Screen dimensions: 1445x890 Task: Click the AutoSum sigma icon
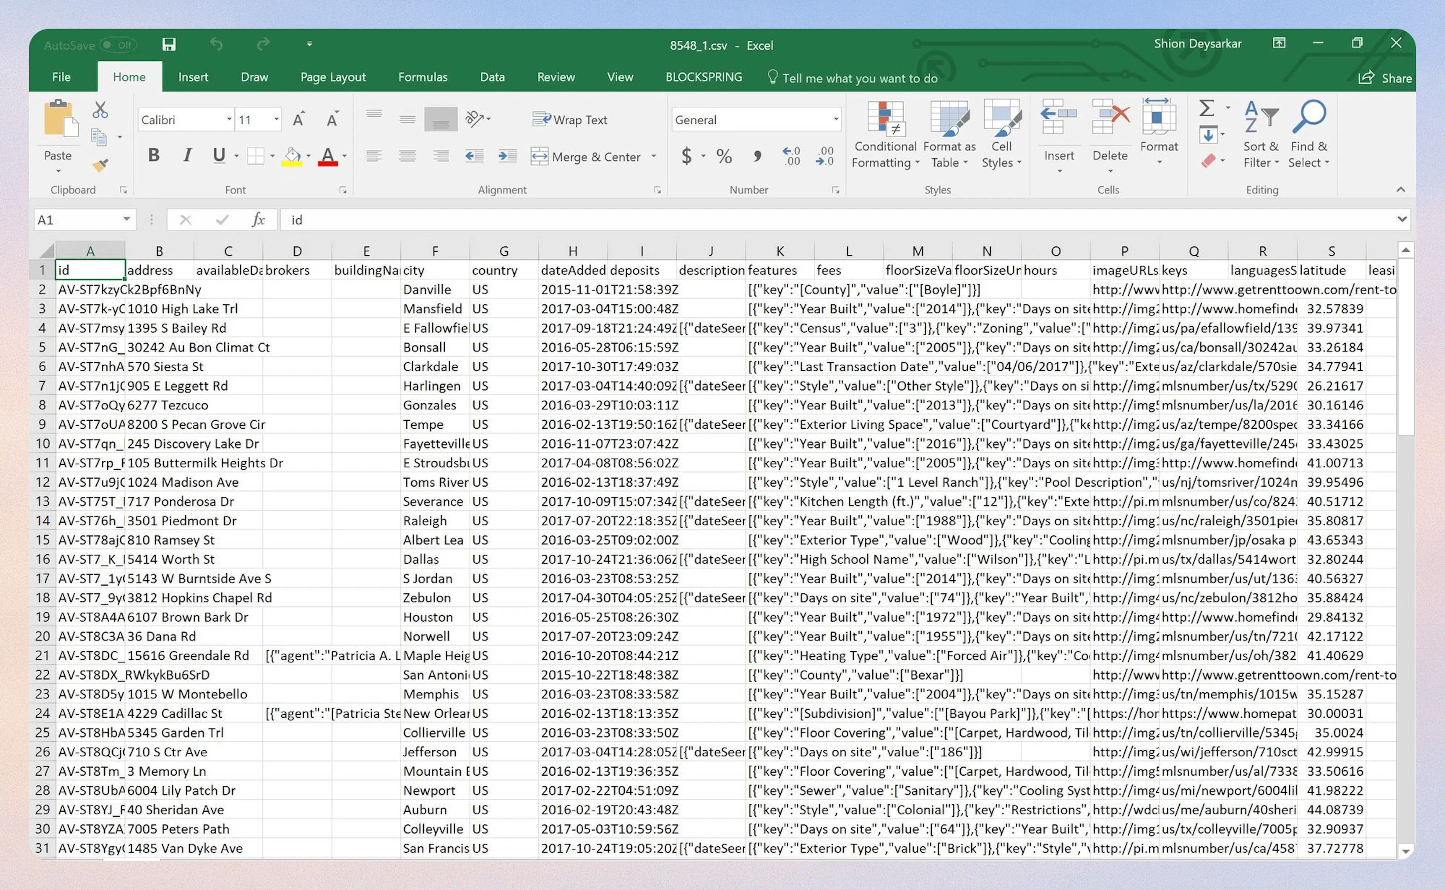click(x=1206, y=109)
